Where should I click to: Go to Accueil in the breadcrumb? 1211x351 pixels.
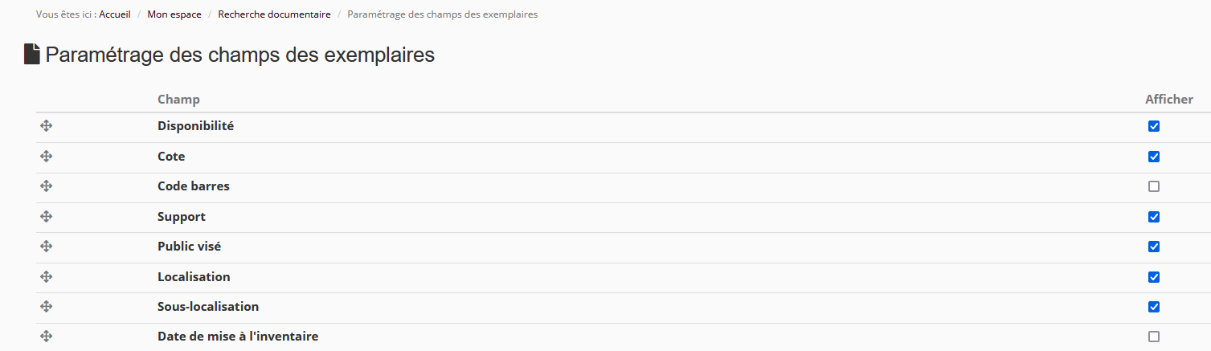click(x=115, y=14)
